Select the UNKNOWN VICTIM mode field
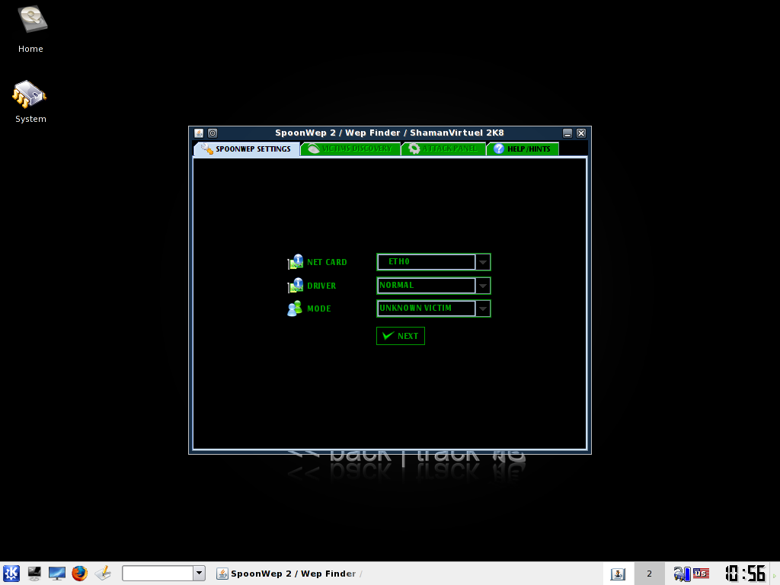Image resolution: width=780 pixels, height=585 pixels. (427, 308)
